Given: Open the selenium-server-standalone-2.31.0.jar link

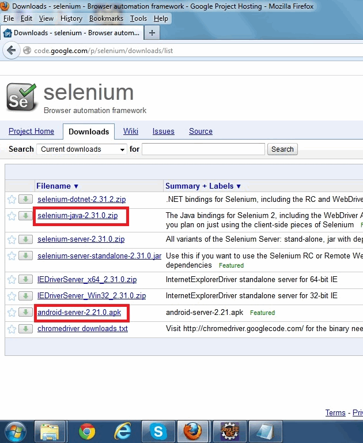Looking at the screenshot, I should point(99,256).
